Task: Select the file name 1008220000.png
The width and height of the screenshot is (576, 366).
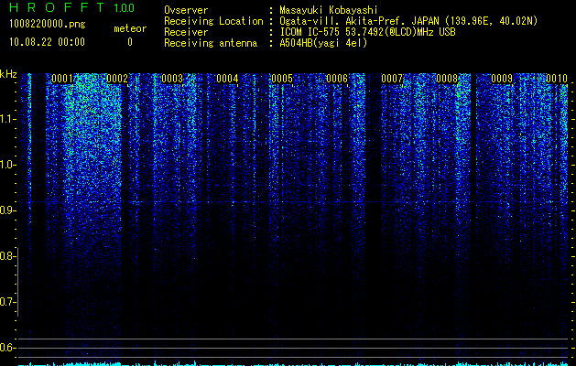Action: coord(48,25)
